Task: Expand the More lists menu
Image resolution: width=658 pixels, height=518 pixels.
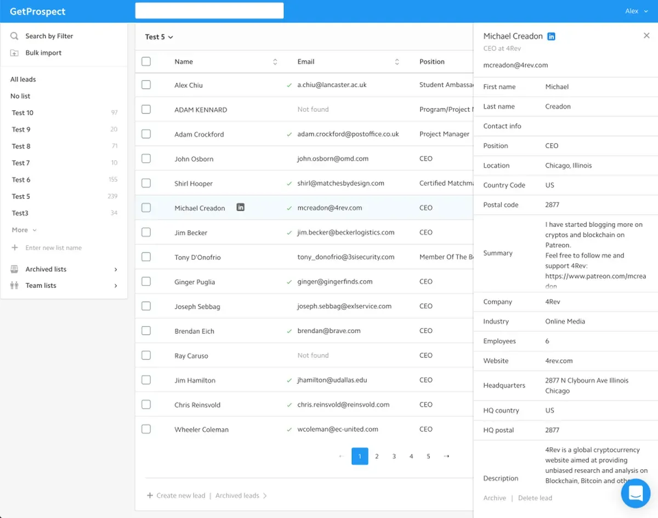Action: point(20,230)
